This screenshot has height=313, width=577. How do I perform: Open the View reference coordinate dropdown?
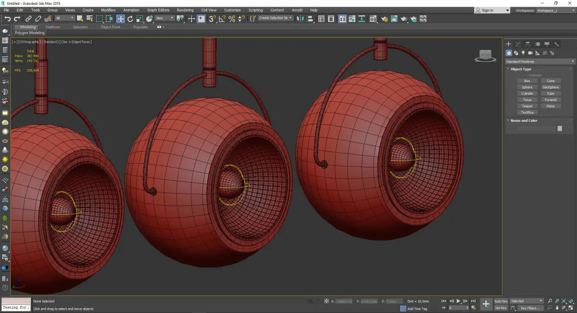(x=165, y=18)
